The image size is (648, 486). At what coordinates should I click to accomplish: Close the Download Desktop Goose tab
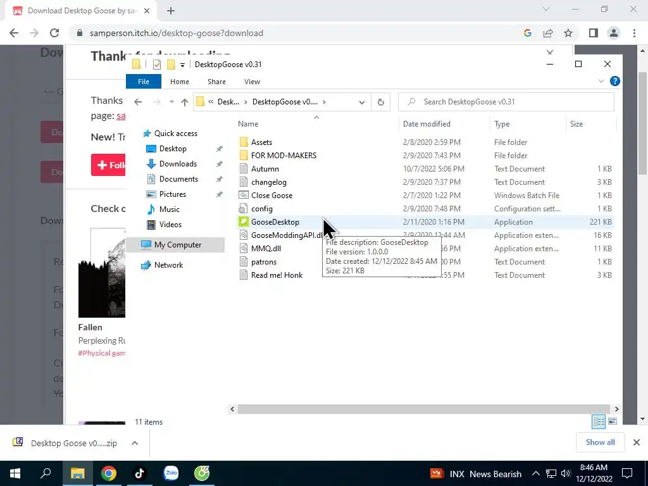147,11
